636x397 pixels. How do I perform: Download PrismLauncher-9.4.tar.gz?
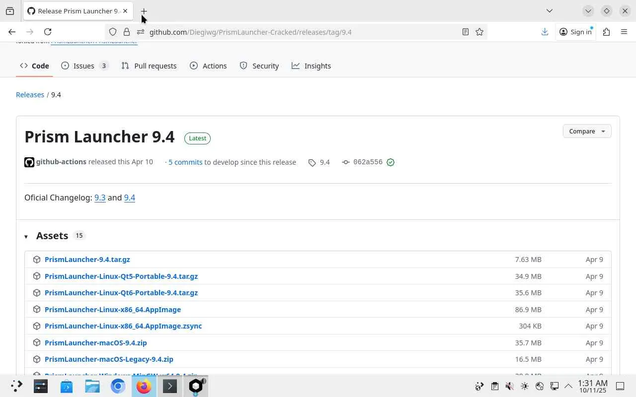click(x=87, y=260)
